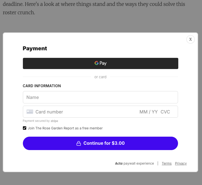Click the lock icon on Continue button

(x=79, y=143)
